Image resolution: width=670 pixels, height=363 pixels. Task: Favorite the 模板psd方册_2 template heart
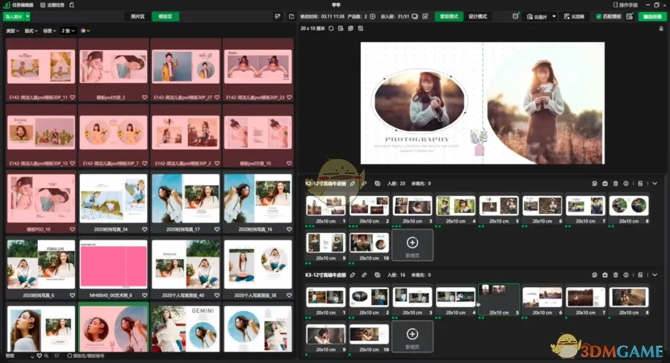[144, 97]
